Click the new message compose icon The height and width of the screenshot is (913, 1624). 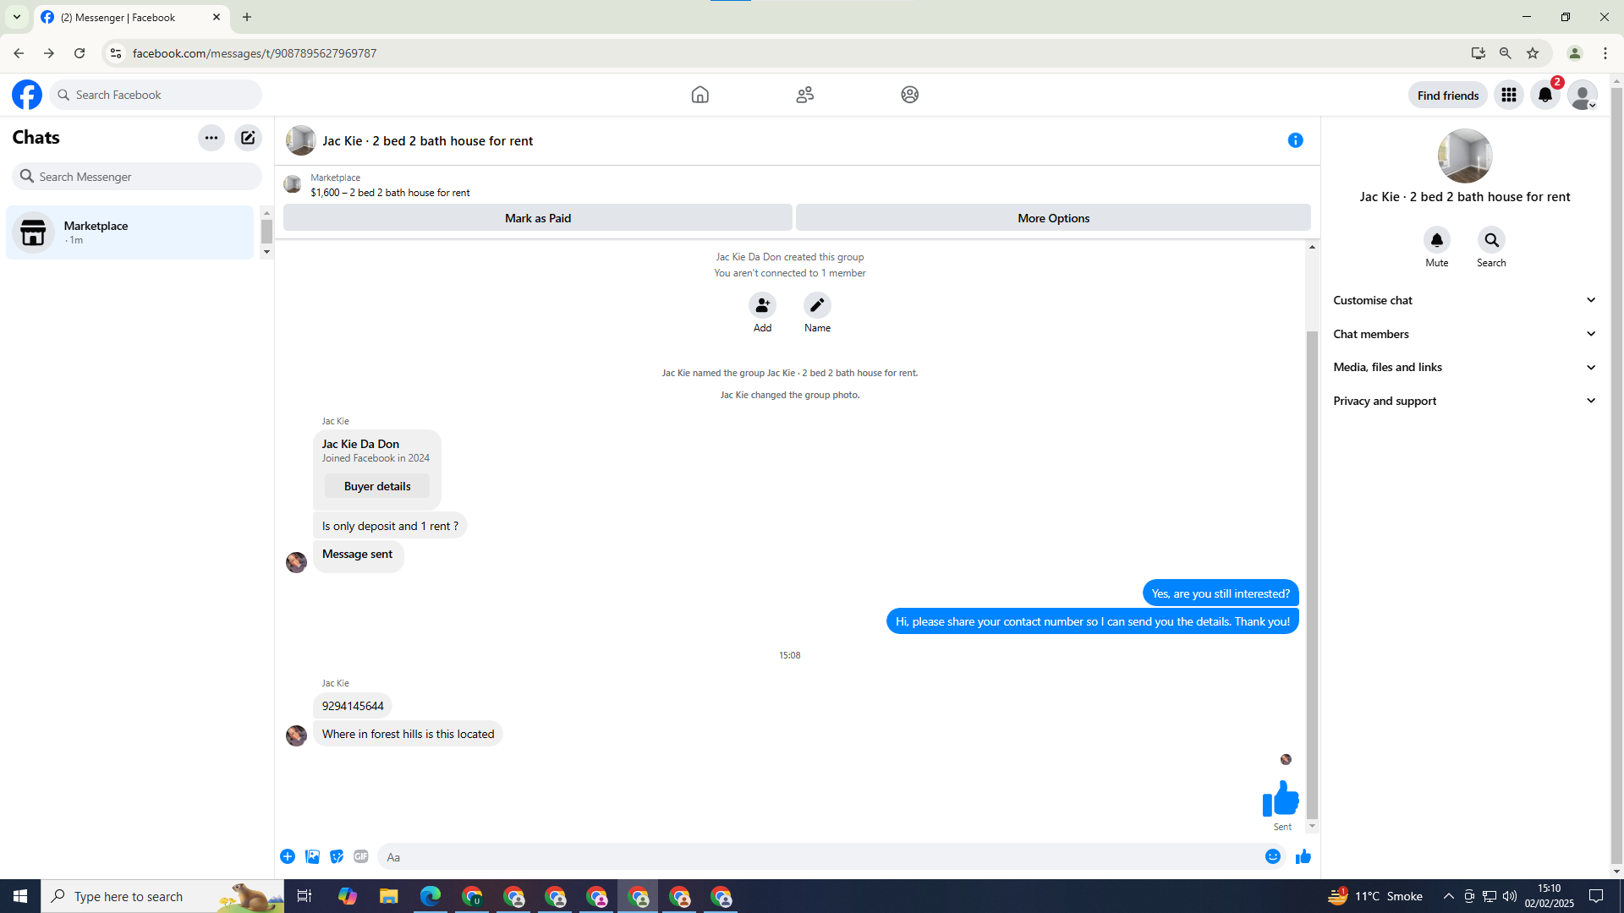pos(248,138)
